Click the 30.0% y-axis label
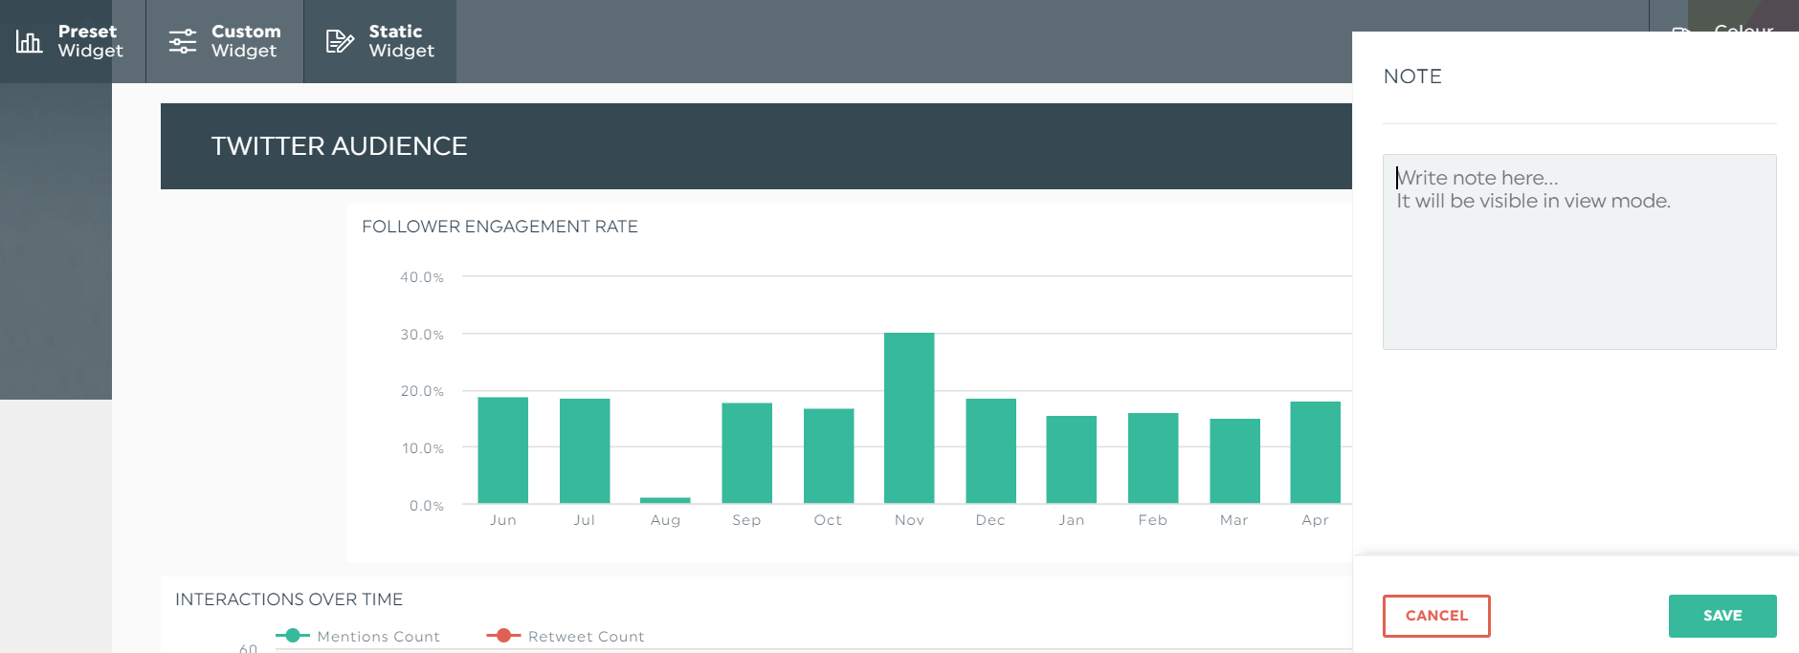The height and width of the screenshot is (653, 1799). [422, 335]
